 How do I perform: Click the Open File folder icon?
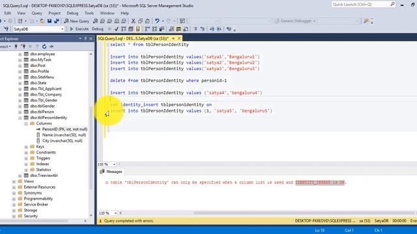pyautogui.click(x=42, y=21)
